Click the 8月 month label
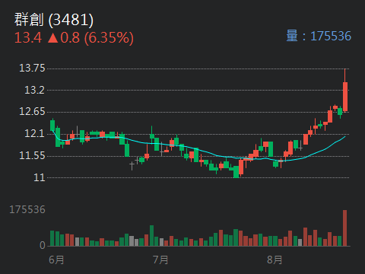Screen dimensions: 365x274 (275, 260)
